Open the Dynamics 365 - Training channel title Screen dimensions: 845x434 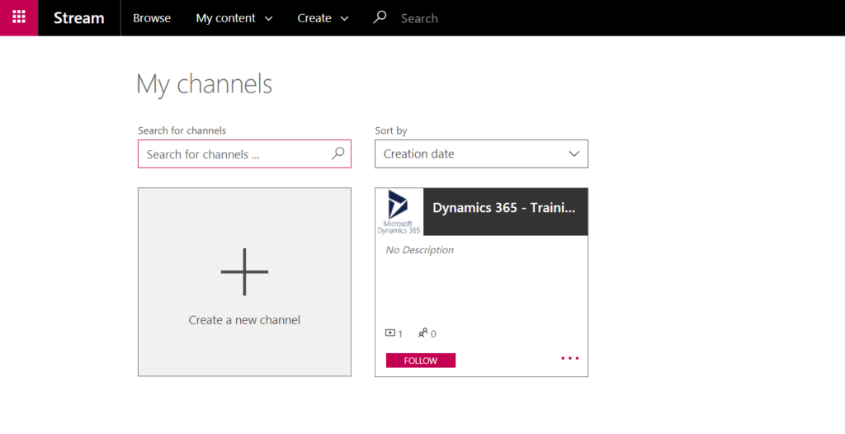503,209
